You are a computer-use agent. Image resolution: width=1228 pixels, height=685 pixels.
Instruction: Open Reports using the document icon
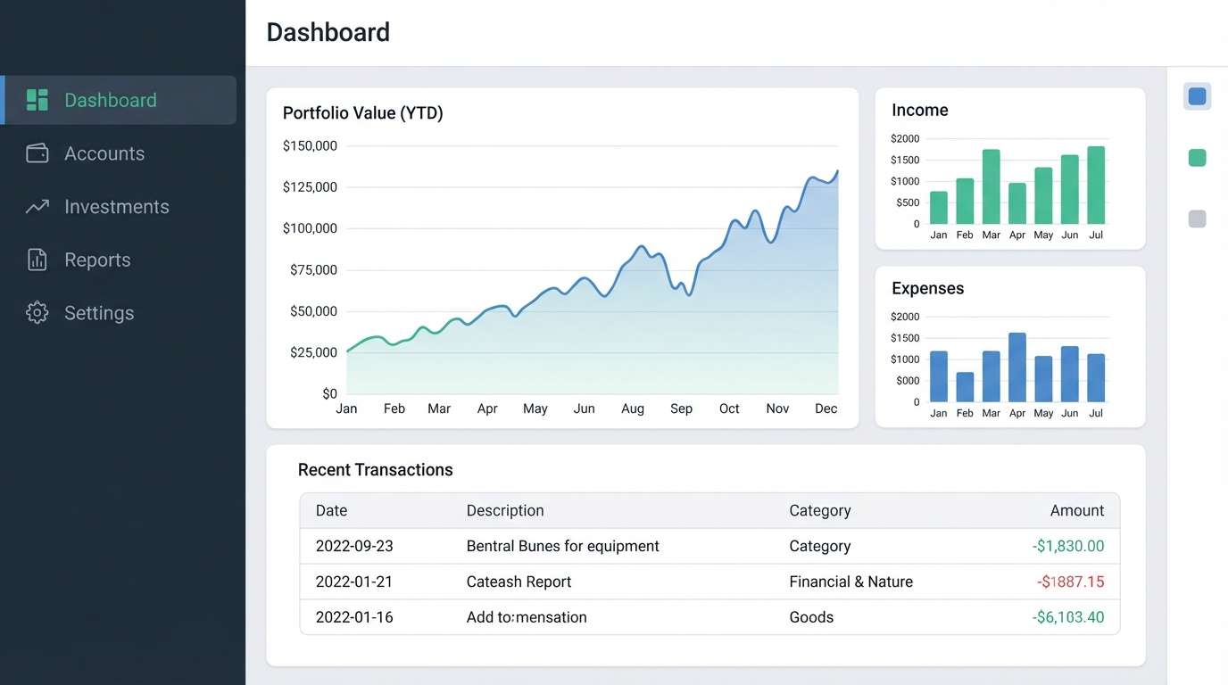37,260
